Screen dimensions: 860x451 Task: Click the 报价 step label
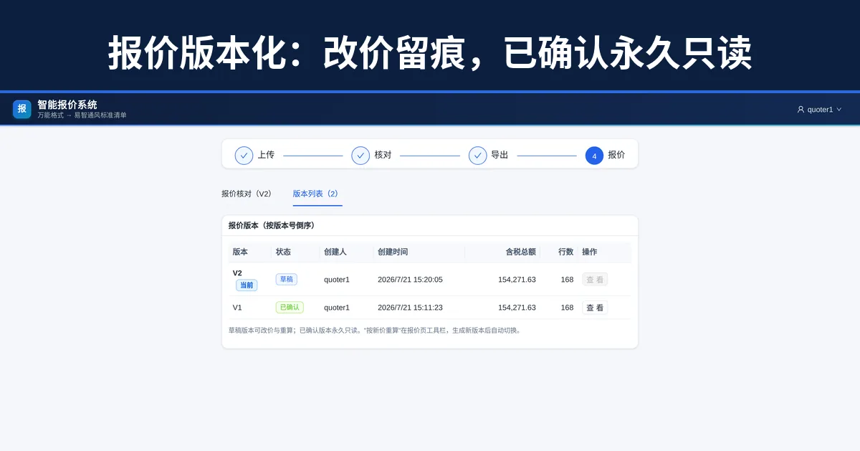616,155
